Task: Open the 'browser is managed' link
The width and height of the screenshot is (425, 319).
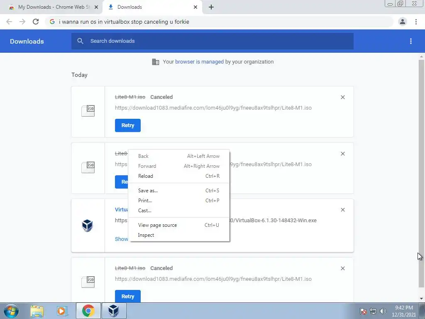Action: (199, 61)
